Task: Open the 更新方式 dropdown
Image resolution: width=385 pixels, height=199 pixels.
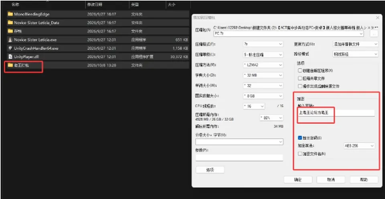Action: point(355,44)
